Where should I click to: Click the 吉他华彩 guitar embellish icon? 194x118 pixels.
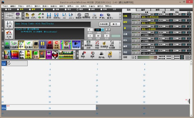(x=97, y=45)
